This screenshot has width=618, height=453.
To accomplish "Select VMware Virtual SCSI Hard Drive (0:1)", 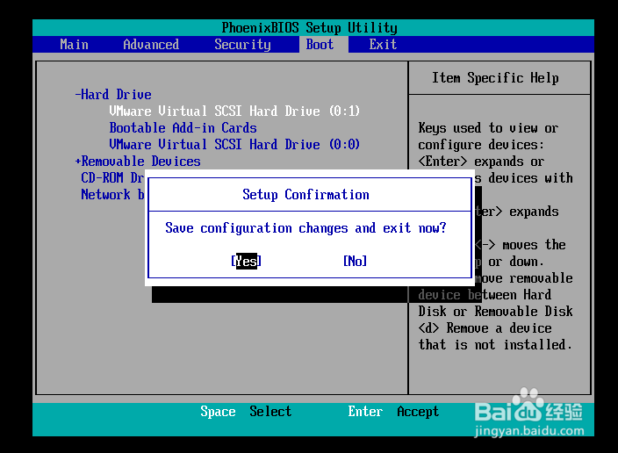I will click(234, 111).
